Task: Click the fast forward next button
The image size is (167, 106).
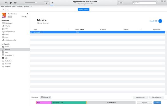Action: [15, 3]
